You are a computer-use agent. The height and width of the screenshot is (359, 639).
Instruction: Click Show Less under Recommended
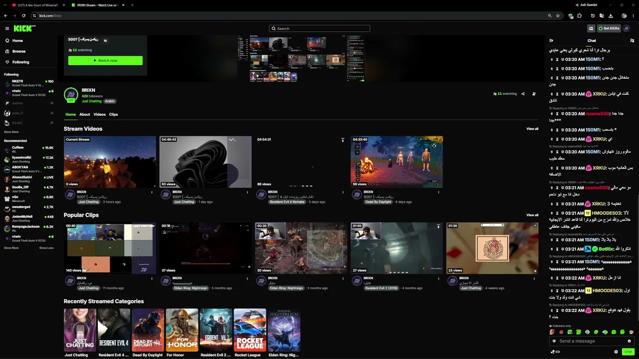point(46,248)
